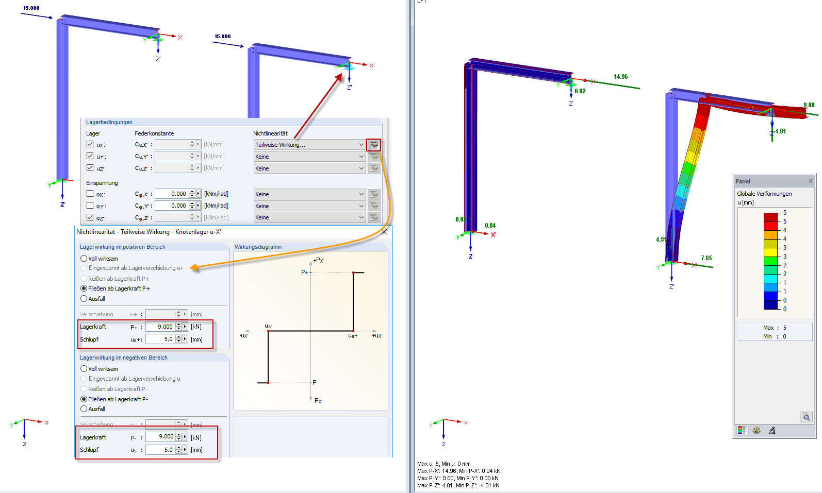Click the Lagerkraft P- value field
Image resolution: width=822 pixels, height=493 pixels.
[x=160, y=436]
